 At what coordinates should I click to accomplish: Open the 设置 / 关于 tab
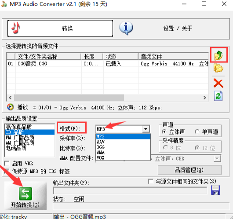[178, 28]
